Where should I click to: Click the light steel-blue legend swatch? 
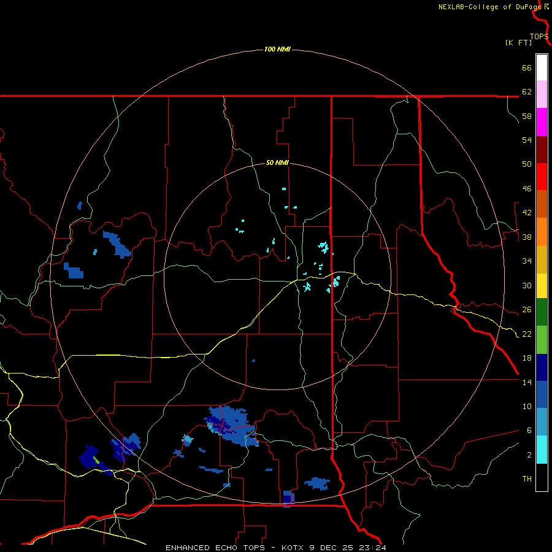[x=542, y=422]
